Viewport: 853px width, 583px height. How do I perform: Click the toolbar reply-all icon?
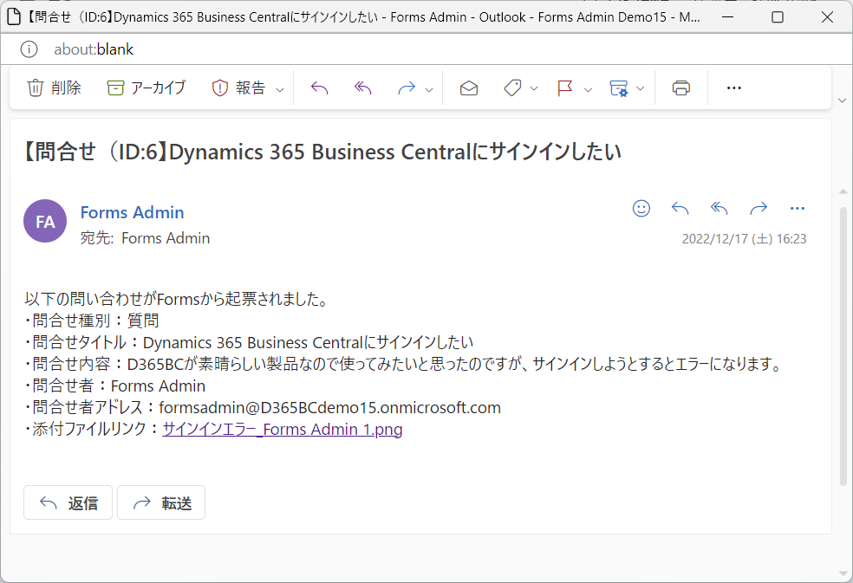(363, 87)
